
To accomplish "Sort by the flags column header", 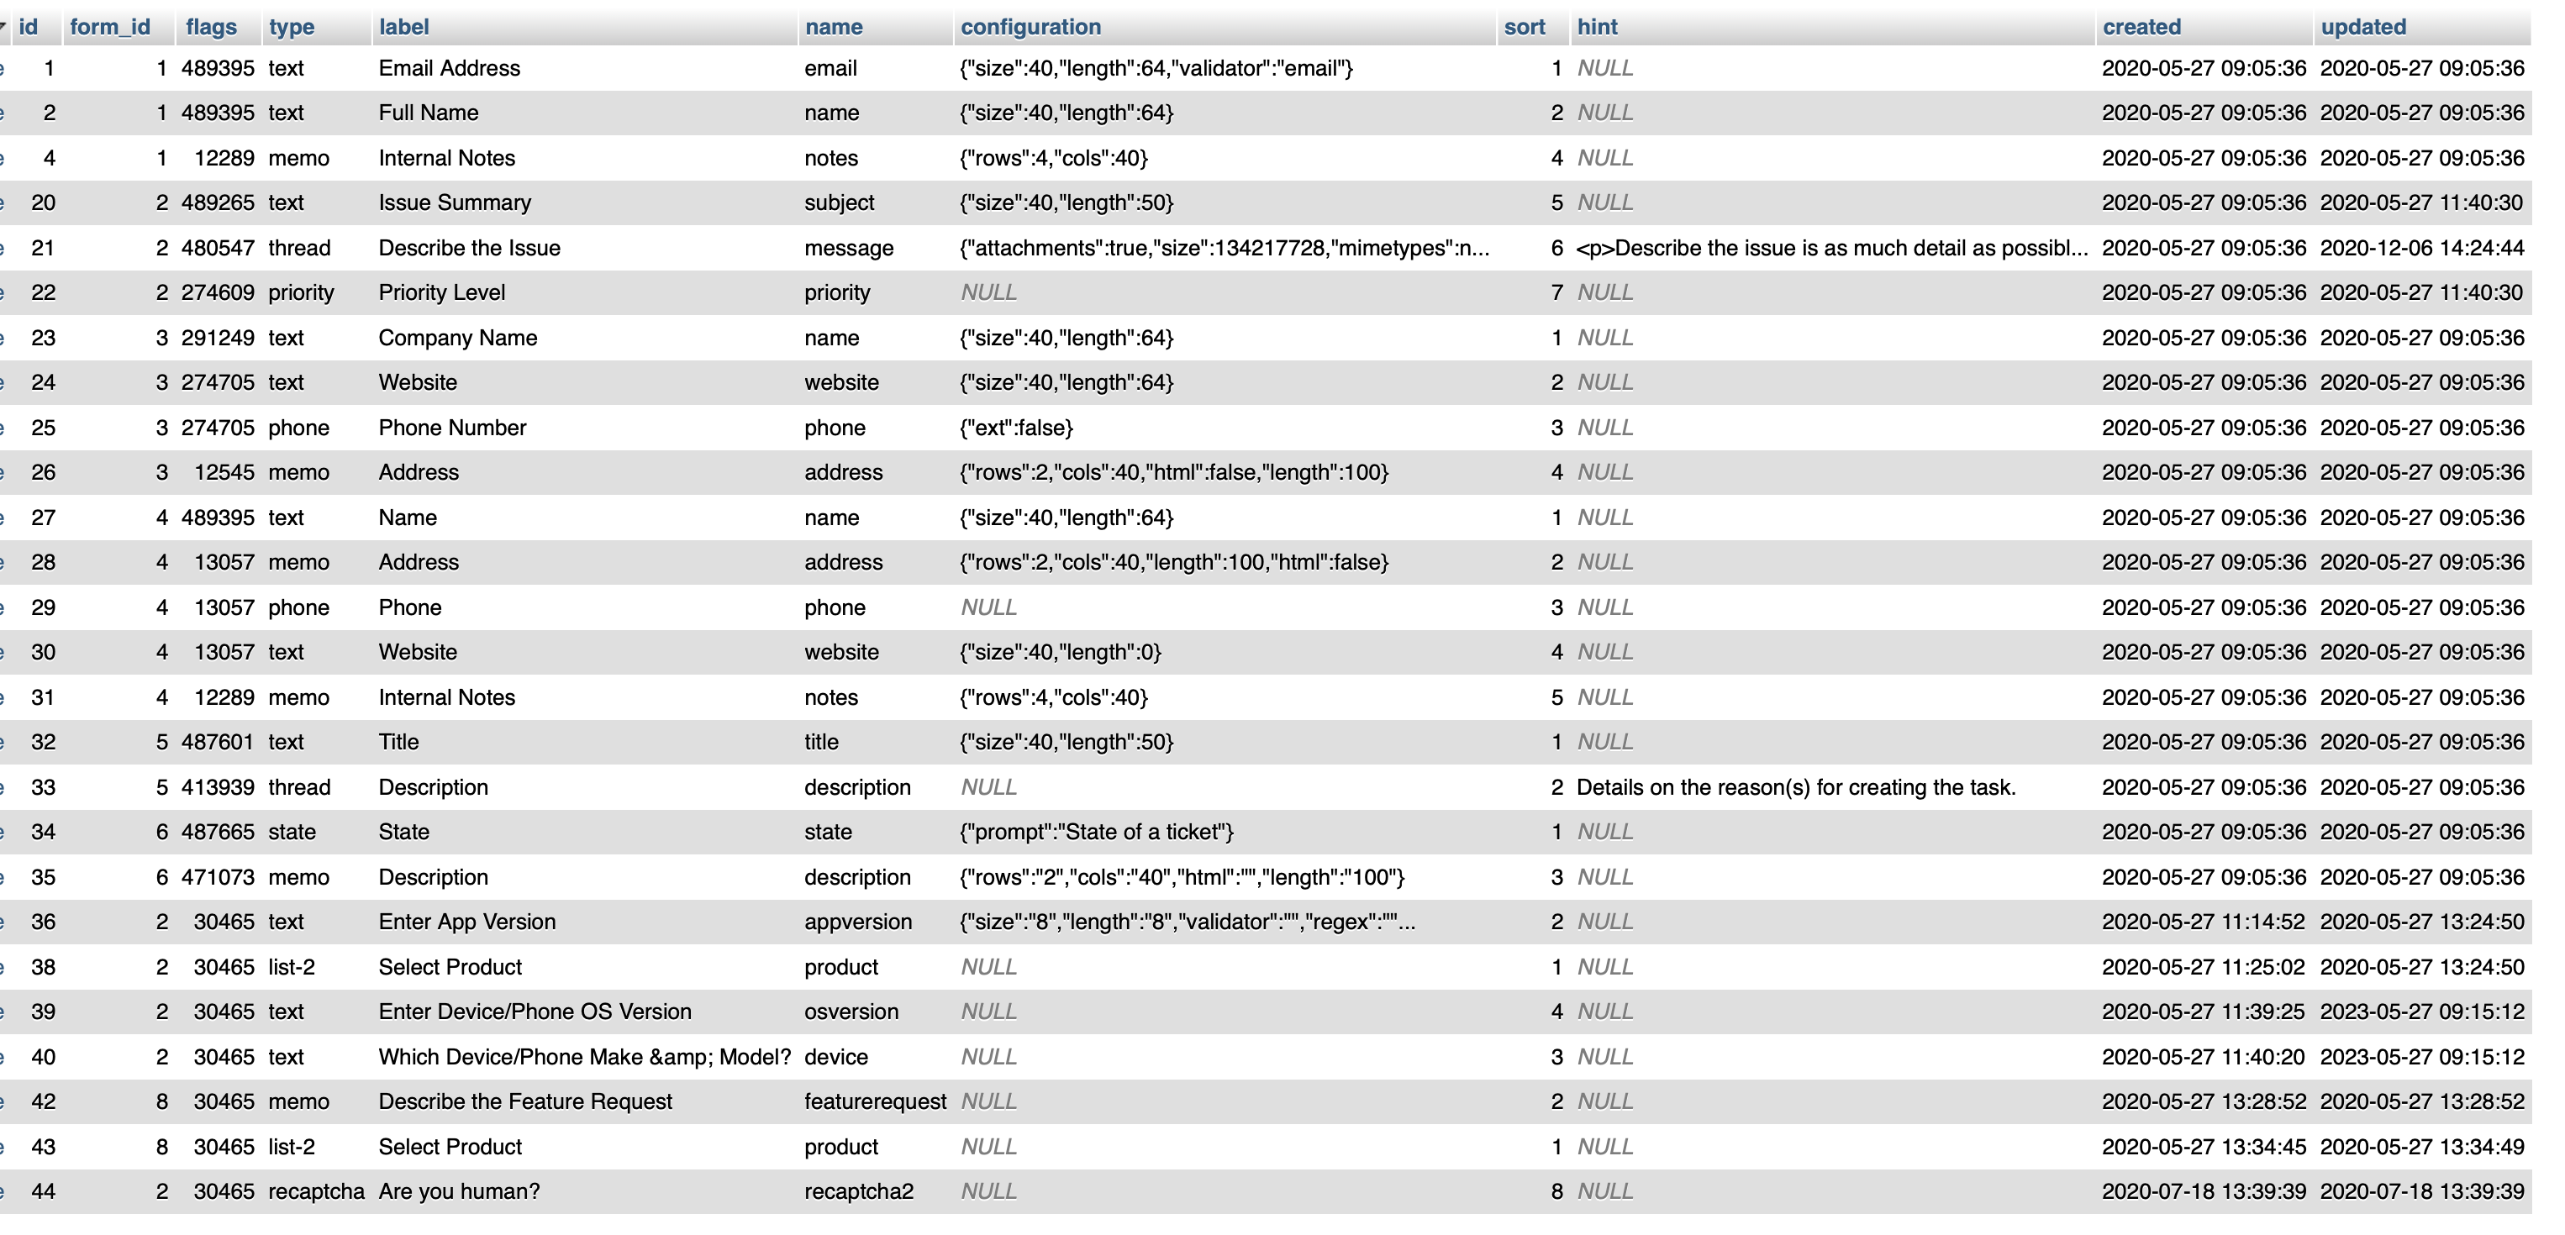I will 211,27.
